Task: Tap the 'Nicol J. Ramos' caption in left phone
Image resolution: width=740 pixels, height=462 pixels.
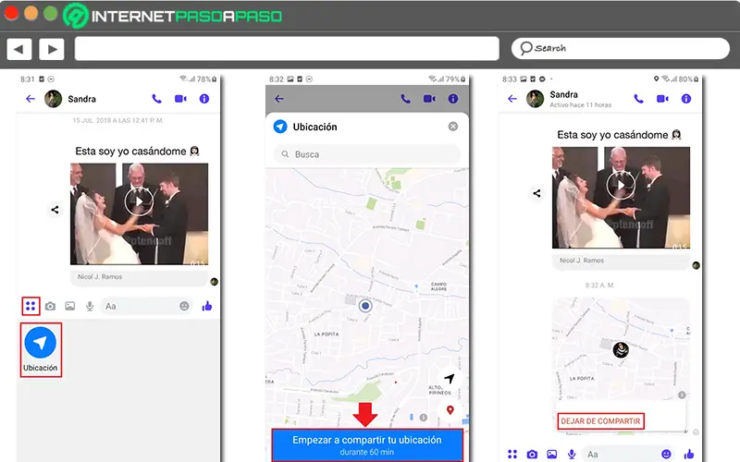Action: pyautogui.click(x=100, y=276)
